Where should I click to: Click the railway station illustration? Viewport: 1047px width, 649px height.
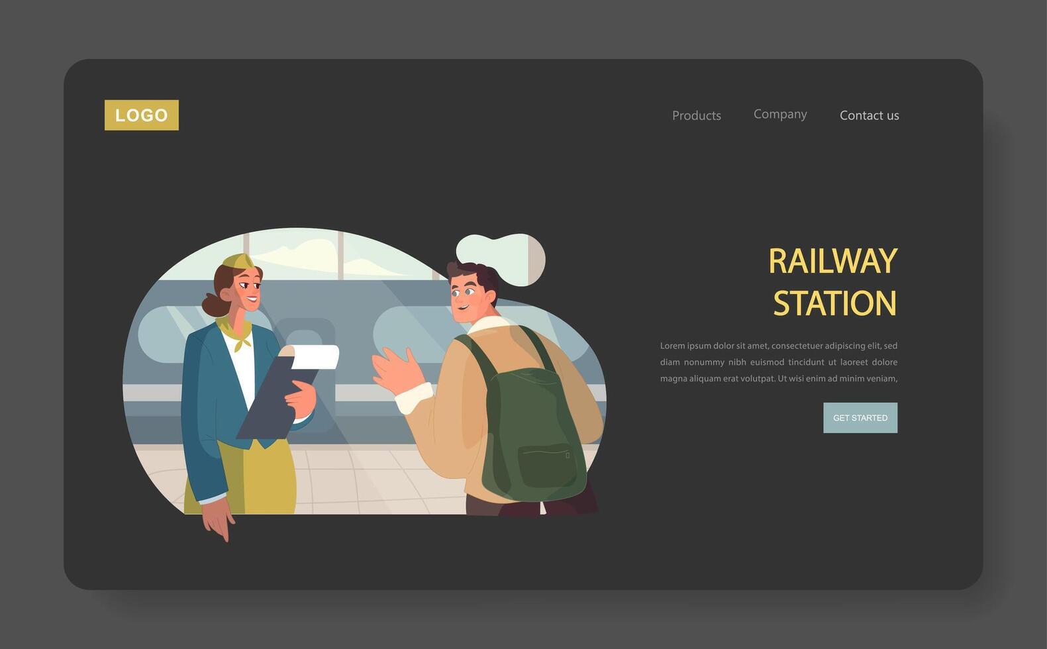point(364,384)
